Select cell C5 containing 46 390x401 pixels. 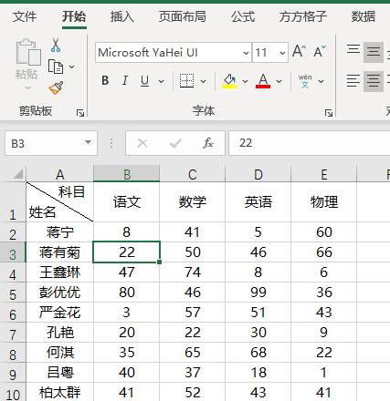[x=193, y=293]
